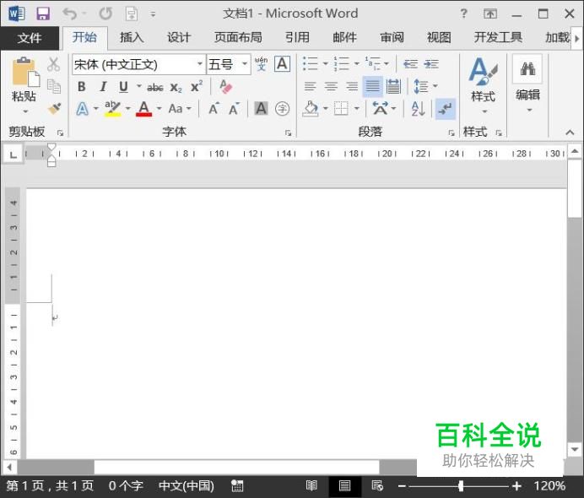Open the Bullets dropdown arrow
584x498 pixels.
(x=325, y=63)
